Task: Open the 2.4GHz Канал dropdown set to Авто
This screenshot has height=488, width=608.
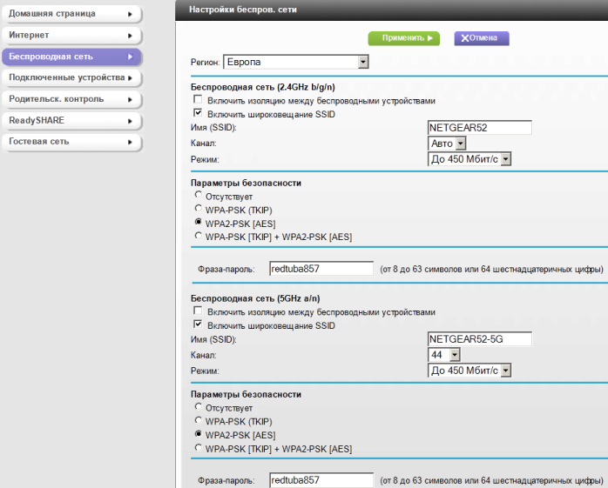Action: (x=447, y=144)
